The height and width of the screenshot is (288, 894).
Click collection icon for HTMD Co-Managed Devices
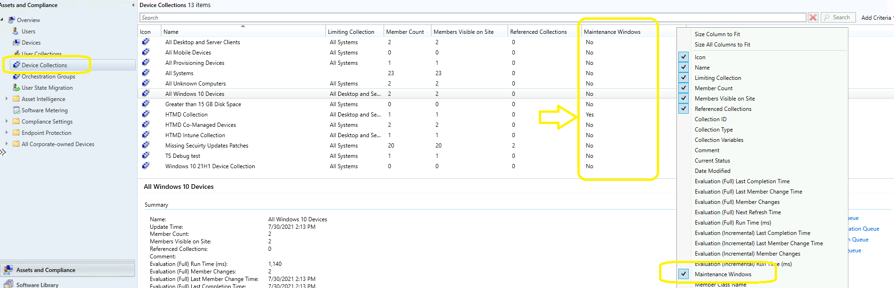pos(146,125)
